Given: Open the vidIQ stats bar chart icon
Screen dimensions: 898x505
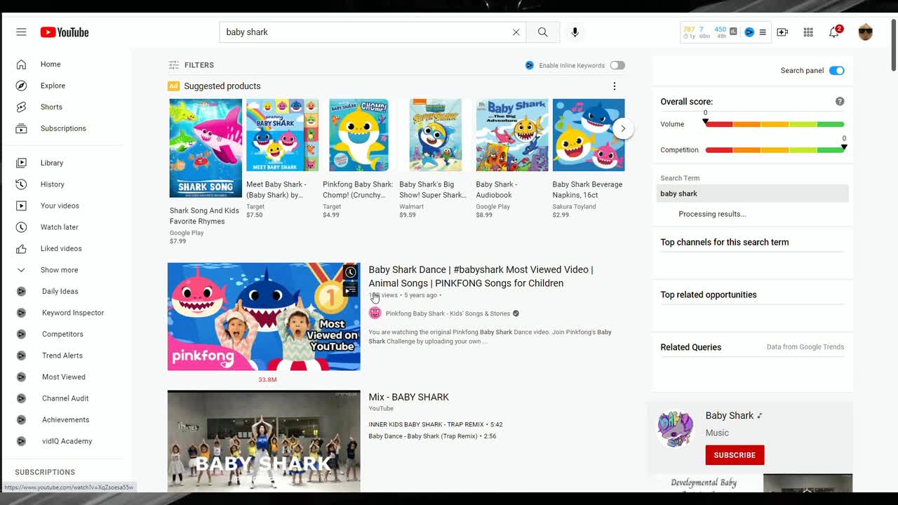Looking at the screenshot, I should 733,32.
